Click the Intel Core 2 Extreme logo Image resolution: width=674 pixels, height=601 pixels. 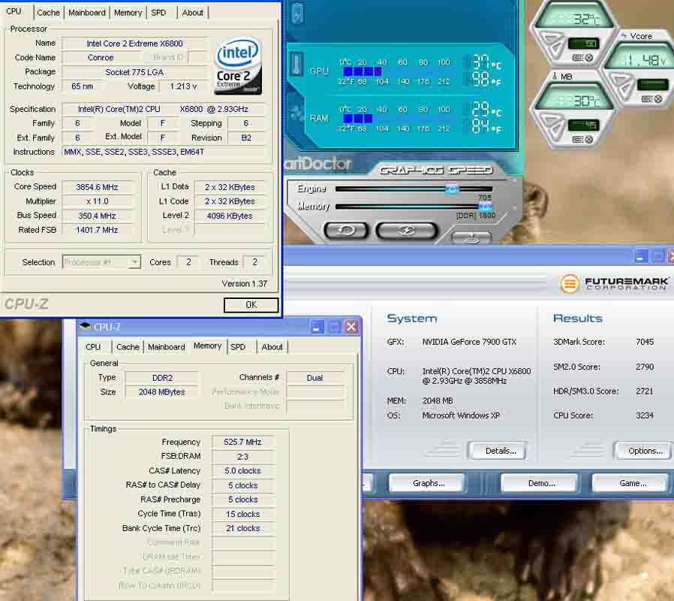[238, 66]
